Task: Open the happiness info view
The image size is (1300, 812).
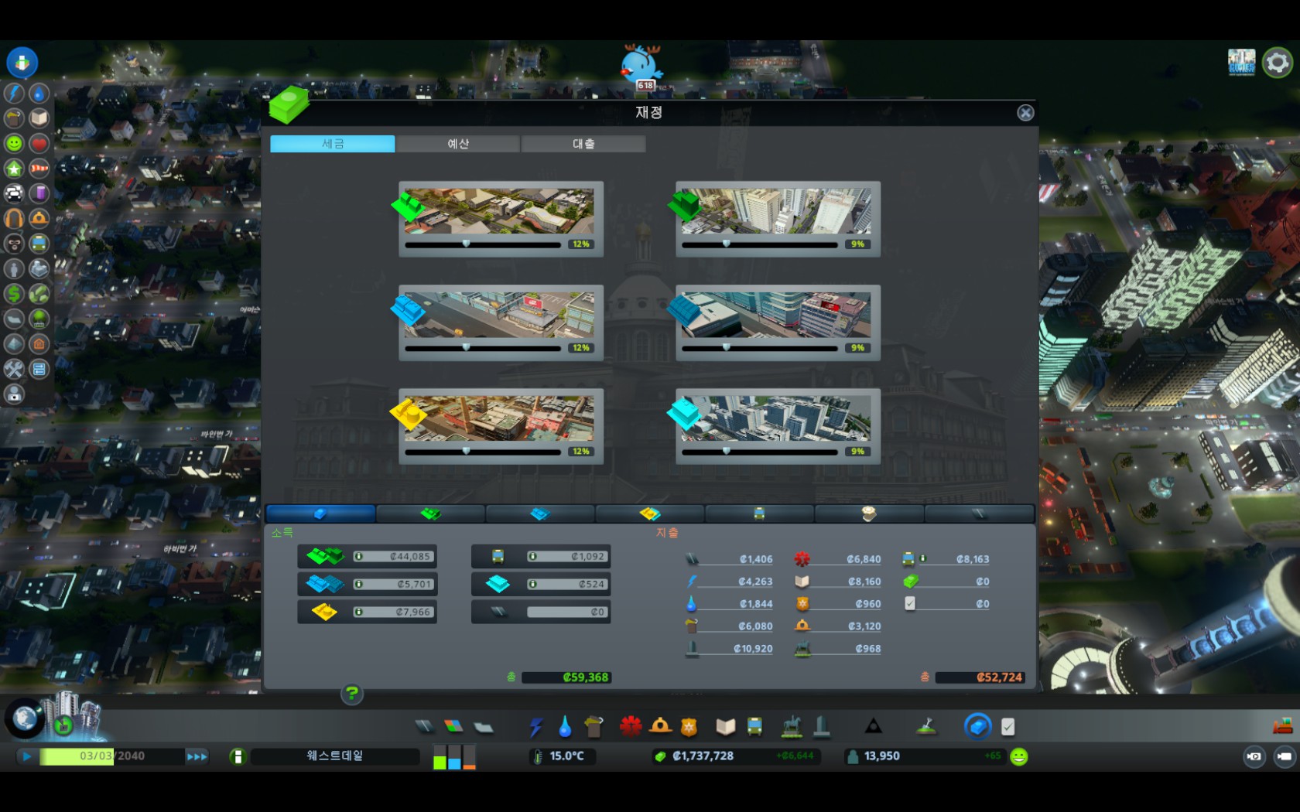Action: point(14,144)
